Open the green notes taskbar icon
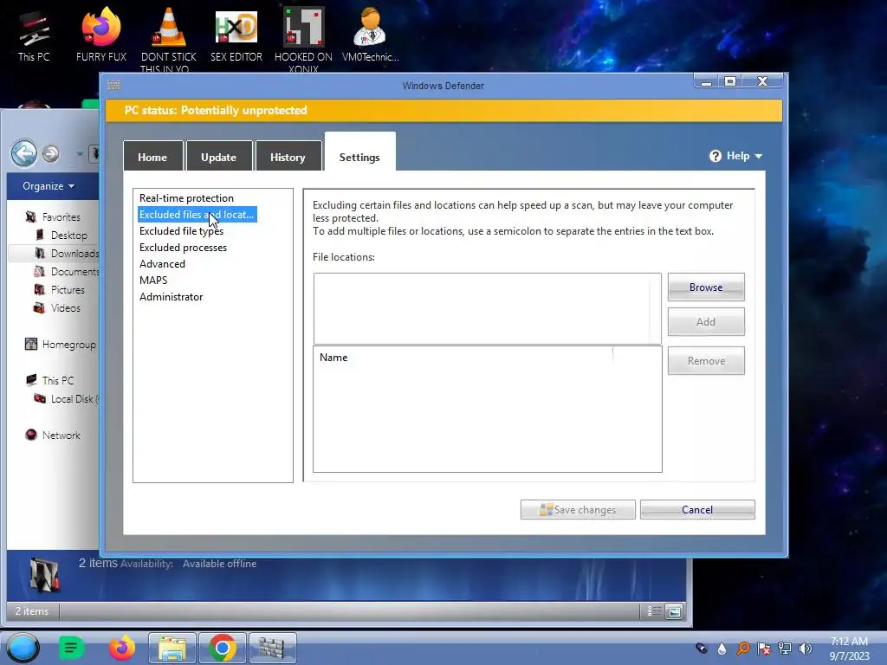The width and height of the screenshot is (887, 665). 71,648
